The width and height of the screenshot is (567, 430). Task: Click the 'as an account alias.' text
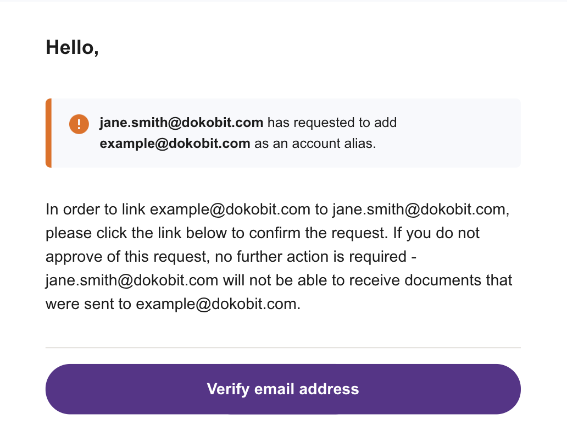coord(315,144)
